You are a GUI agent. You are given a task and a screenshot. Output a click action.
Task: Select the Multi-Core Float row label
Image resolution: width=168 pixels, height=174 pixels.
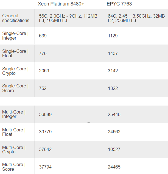14,132
